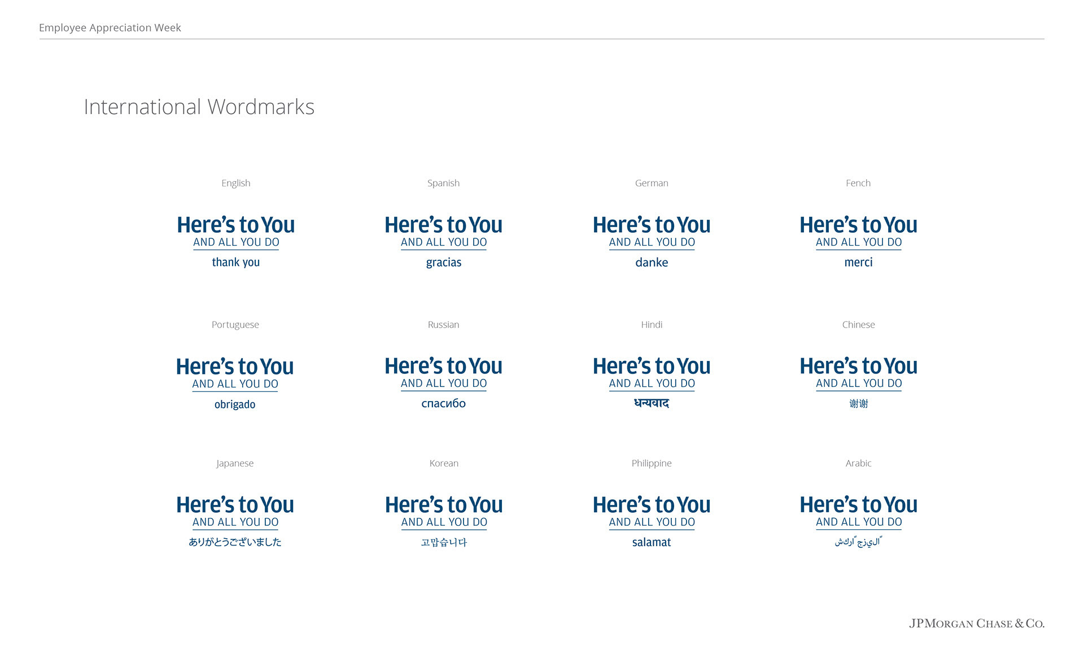1084x658 pixels.
Task: Click the "thank you" text under English
Action: tap(236, 262)
